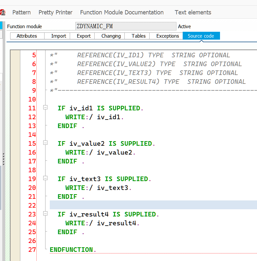Screen dimensions: 257x261
Task: Open Function Module Documentation
Action: click(x=122, y=12)
